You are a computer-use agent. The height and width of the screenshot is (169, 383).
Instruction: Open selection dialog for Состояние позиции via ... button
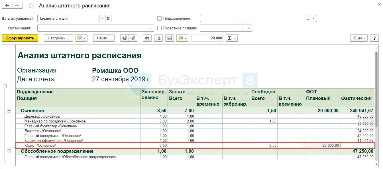coord(243,28)
